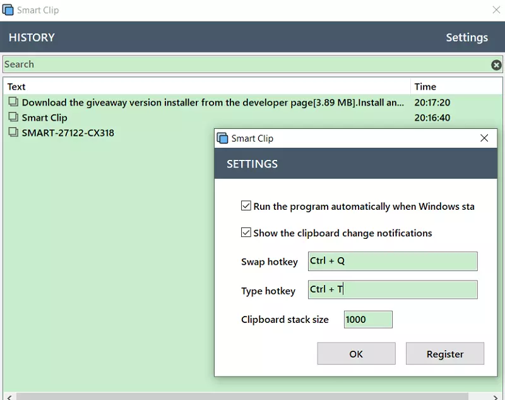505x400 pixels.
Task: Switch to the HISTORY header tab
Action: pos(32,37)
